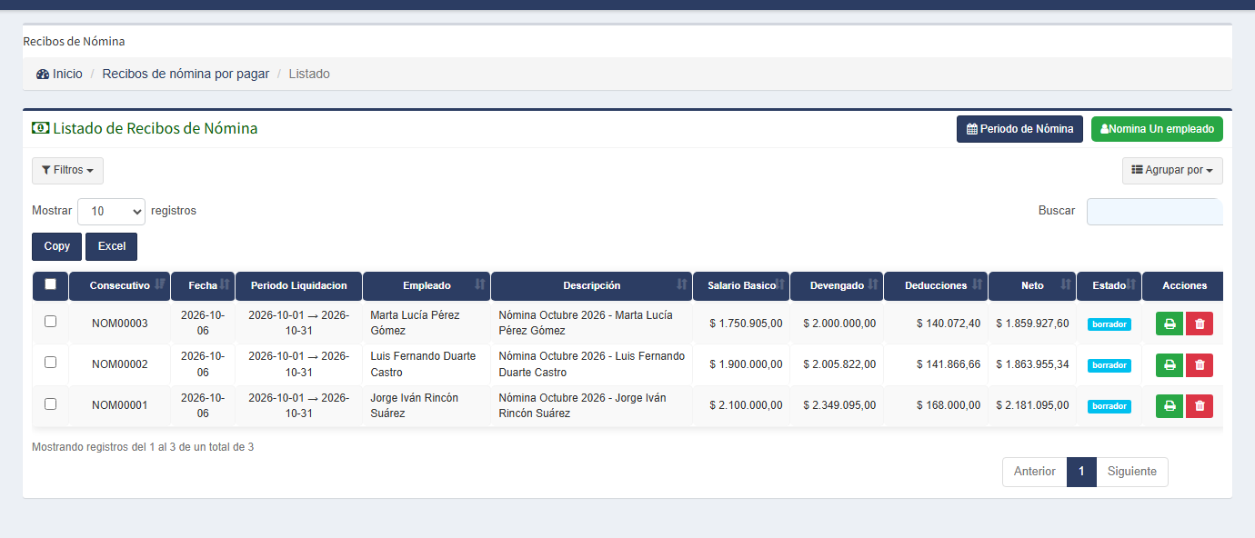The width and height of the screenshot is (1255, 538).
Task: Sort table by Estado column
Action: click(1109, 285)
